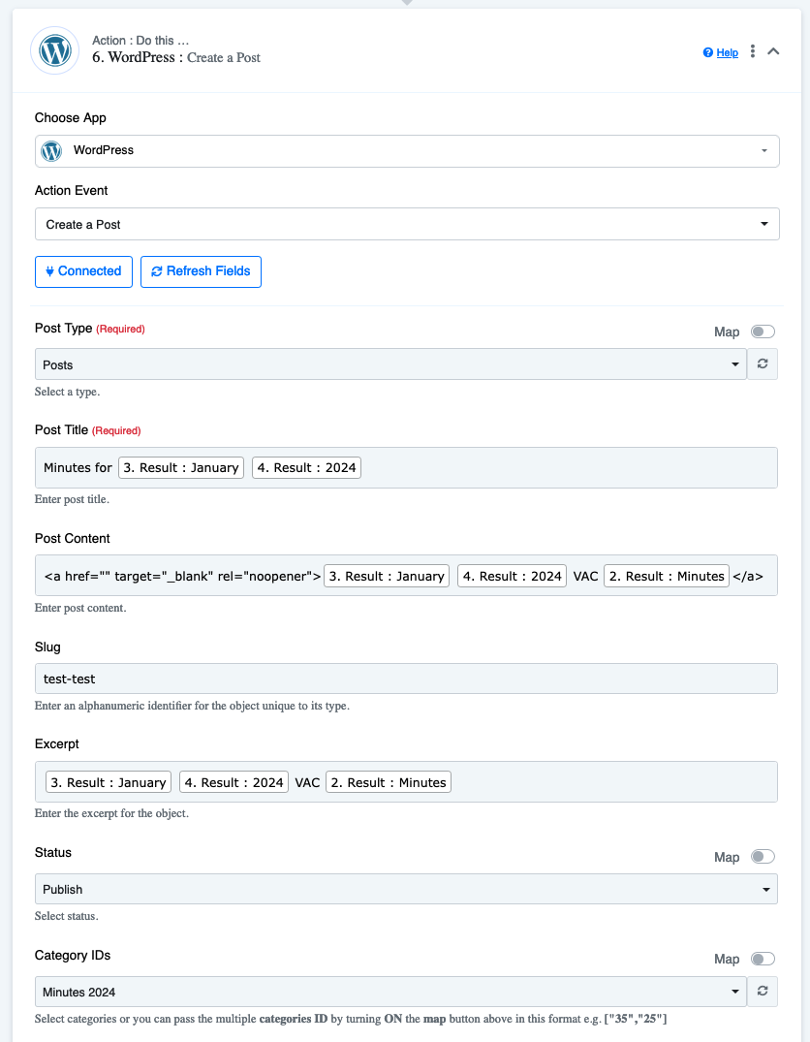Open the Choose App WordPress dropdown
Screen dimensions: 810x1042
pyautogui.click(x=407, y=151)
